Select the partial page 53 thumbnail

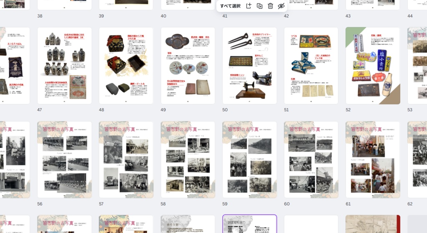click(417, 66)
